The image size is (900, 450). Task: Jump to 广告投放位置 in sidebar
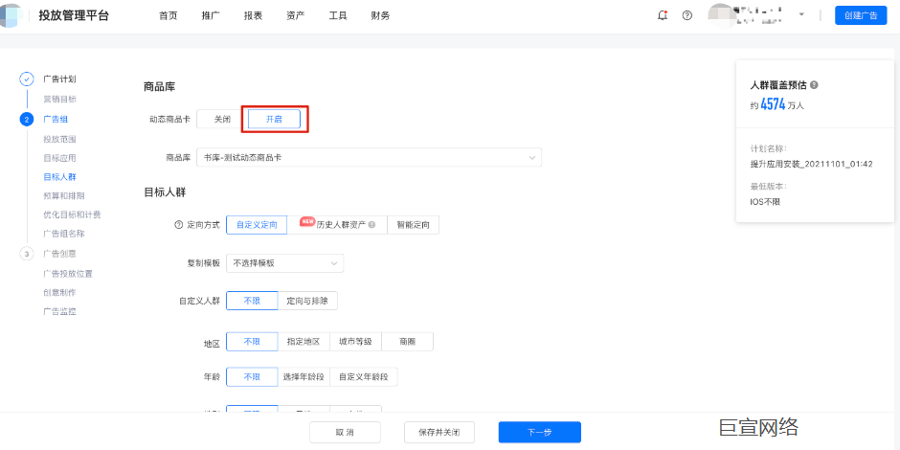click(68, 274)
